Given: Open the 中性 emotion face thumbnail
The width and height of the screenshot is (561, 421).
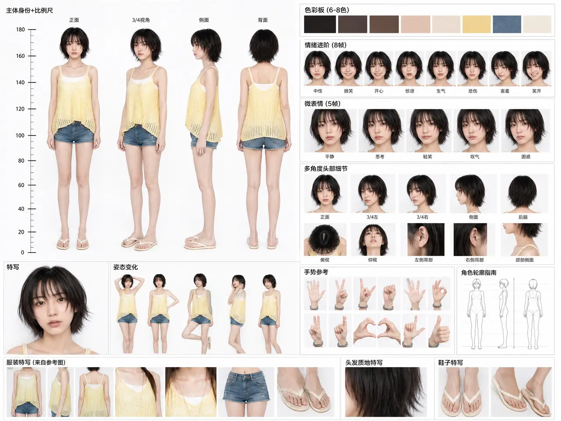Looking at the screenshot, I should [318, 69].
